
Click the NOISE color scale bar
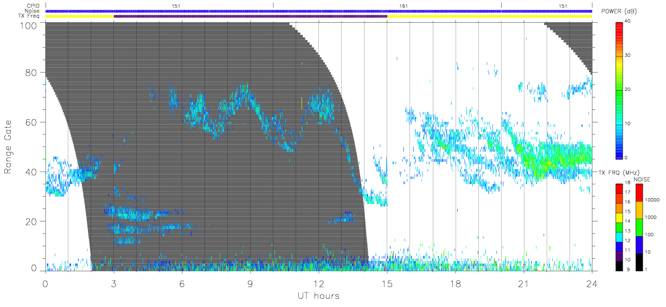click(x=639, y=226)
